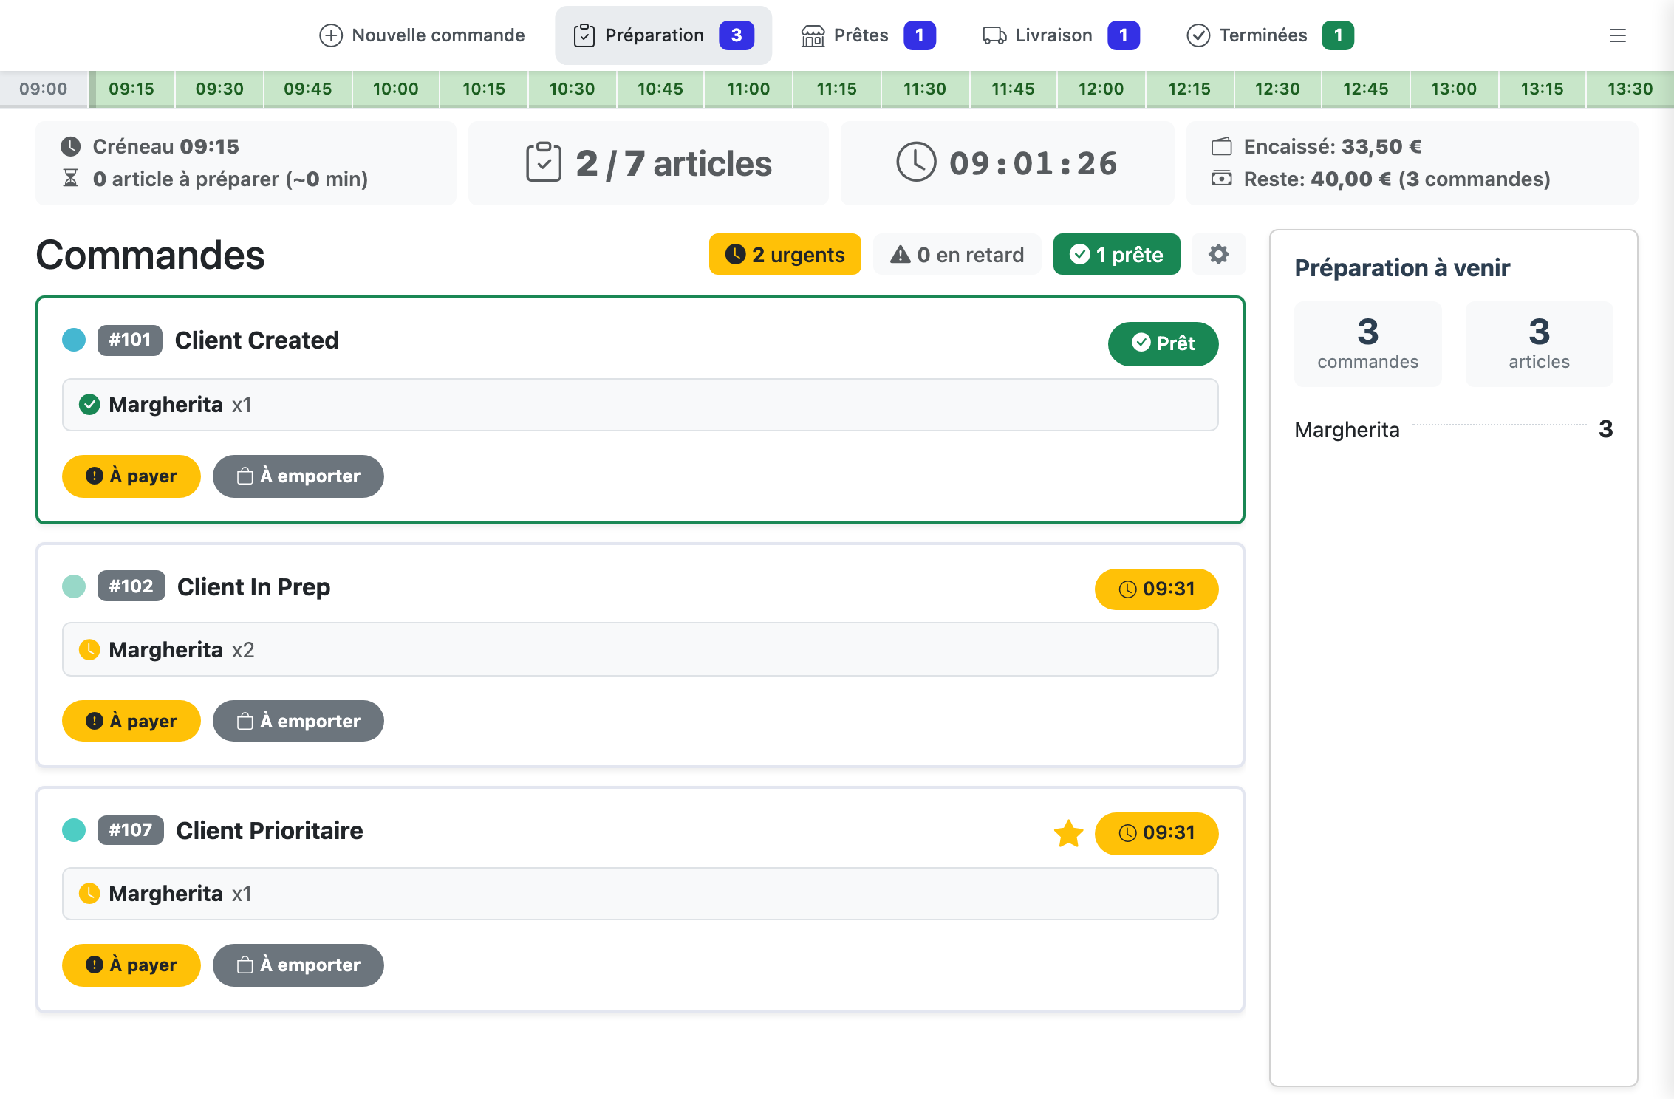Image resolution: width=1674 pixels, height=1099 pixels.
Task: Click the 3 articles tile in Préparation à venir
Action: [x=1539, y=343]
